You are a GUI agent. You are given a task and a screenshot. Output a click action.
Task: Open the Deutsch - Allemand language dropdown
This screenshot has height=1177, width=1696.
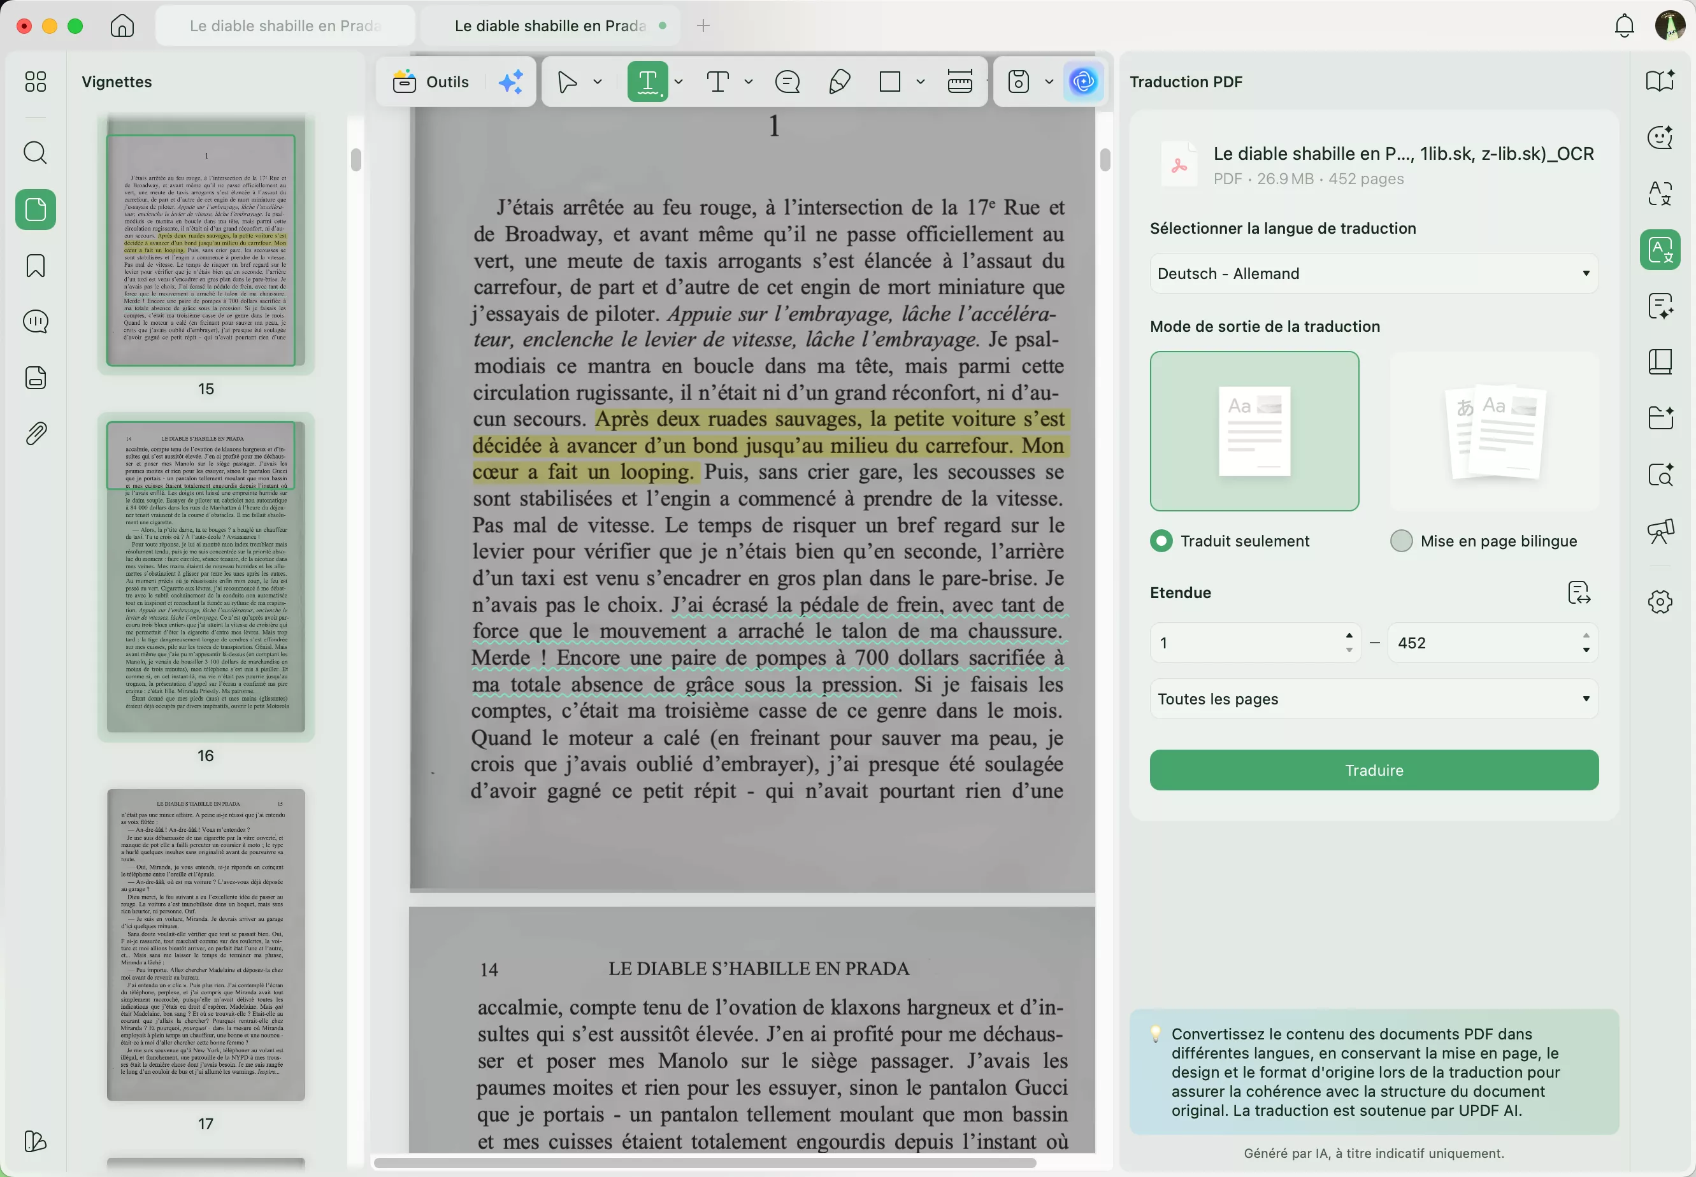tap(1373, 274)
